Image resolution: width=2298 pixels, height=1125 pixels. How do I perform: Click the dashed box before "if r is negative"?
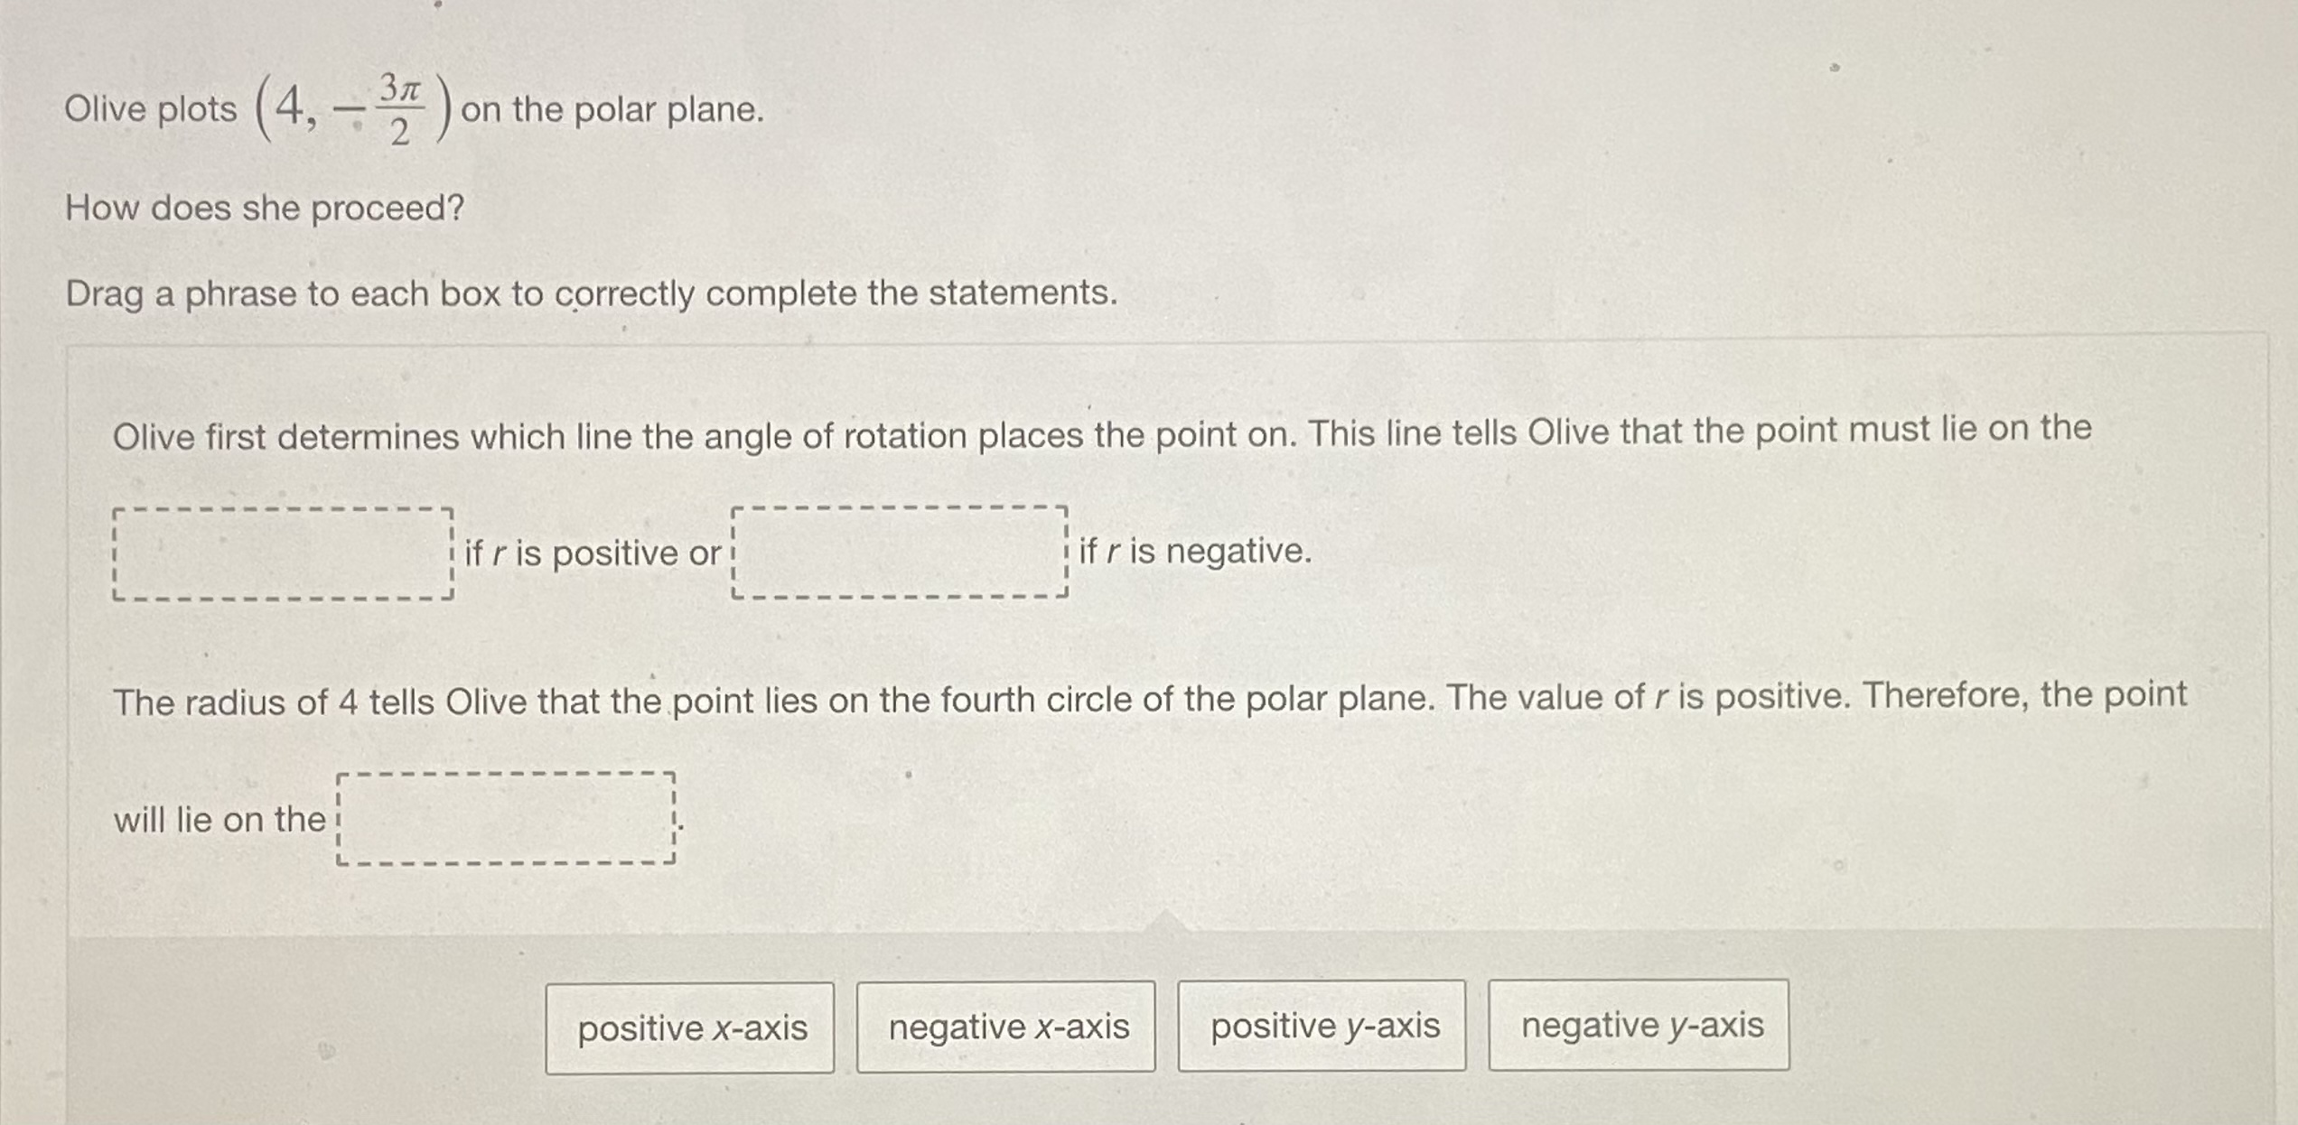click(x=899, y=551)
